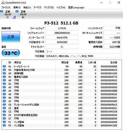Screen dimensions: 123x131
Task: Click the CrystalDiskInfo app icon in title bar
Action: pos(3,2)
